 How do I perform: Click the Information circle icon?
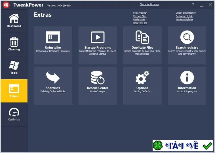click(x=187, y=77)
